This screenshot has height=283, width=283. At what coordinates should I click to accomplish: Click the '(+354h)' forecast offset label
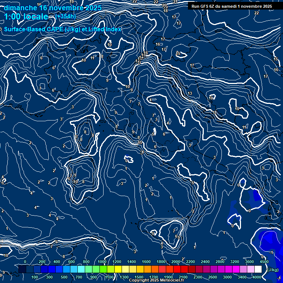click(66, 17)
